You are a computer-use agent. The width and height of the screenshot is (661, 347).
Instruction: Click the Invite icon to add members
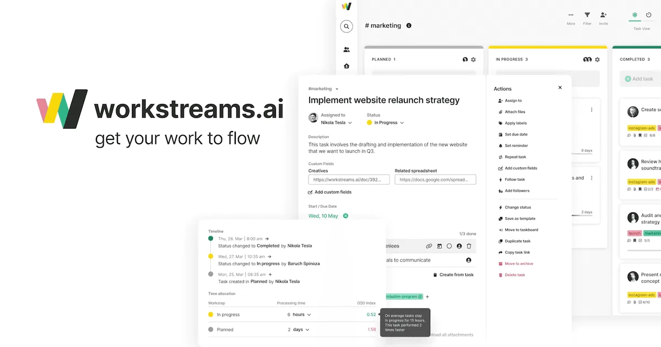(603, 17)
